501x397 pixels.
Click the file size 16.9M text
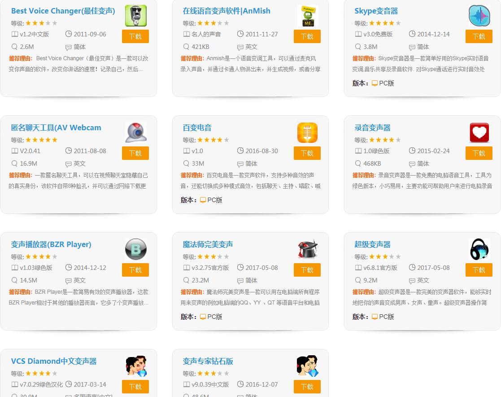pos(28,163)
